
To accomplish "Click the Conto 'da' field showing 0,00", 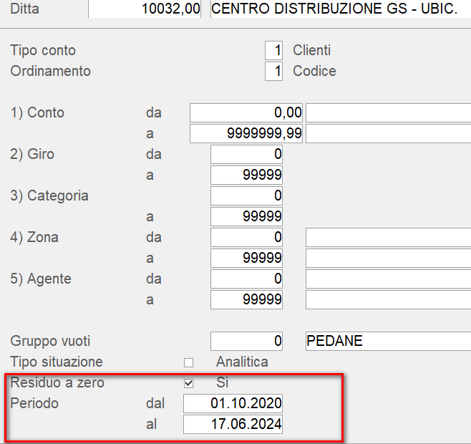I will coord(246,113).
